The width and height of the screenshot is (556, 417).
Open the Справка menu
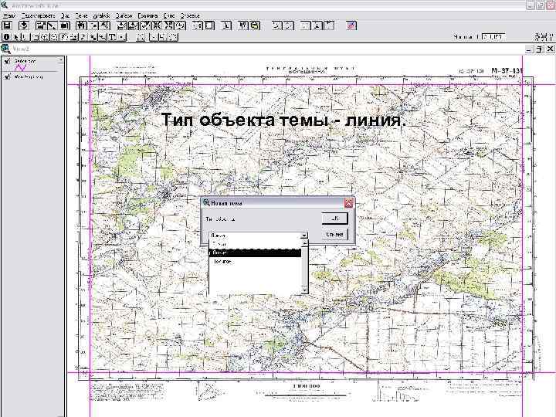click(x=190, y=15)
